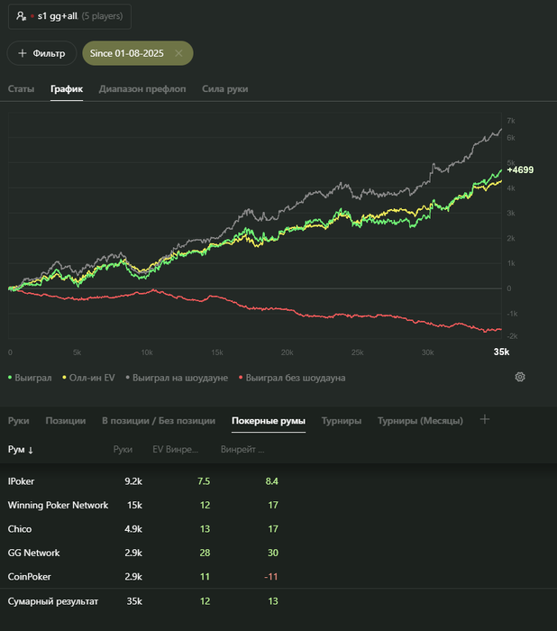
Task: Open the chart settings gear icon
Action: [520, 377]
